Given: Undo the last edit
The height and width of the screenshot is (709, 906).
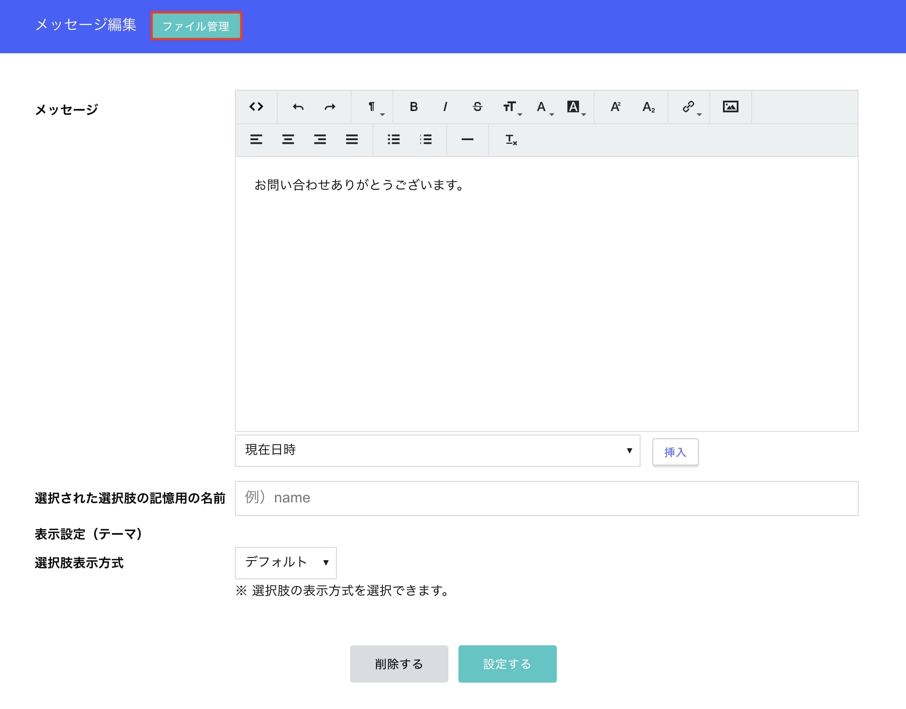Looking at the screenshot, I should 298,107.
